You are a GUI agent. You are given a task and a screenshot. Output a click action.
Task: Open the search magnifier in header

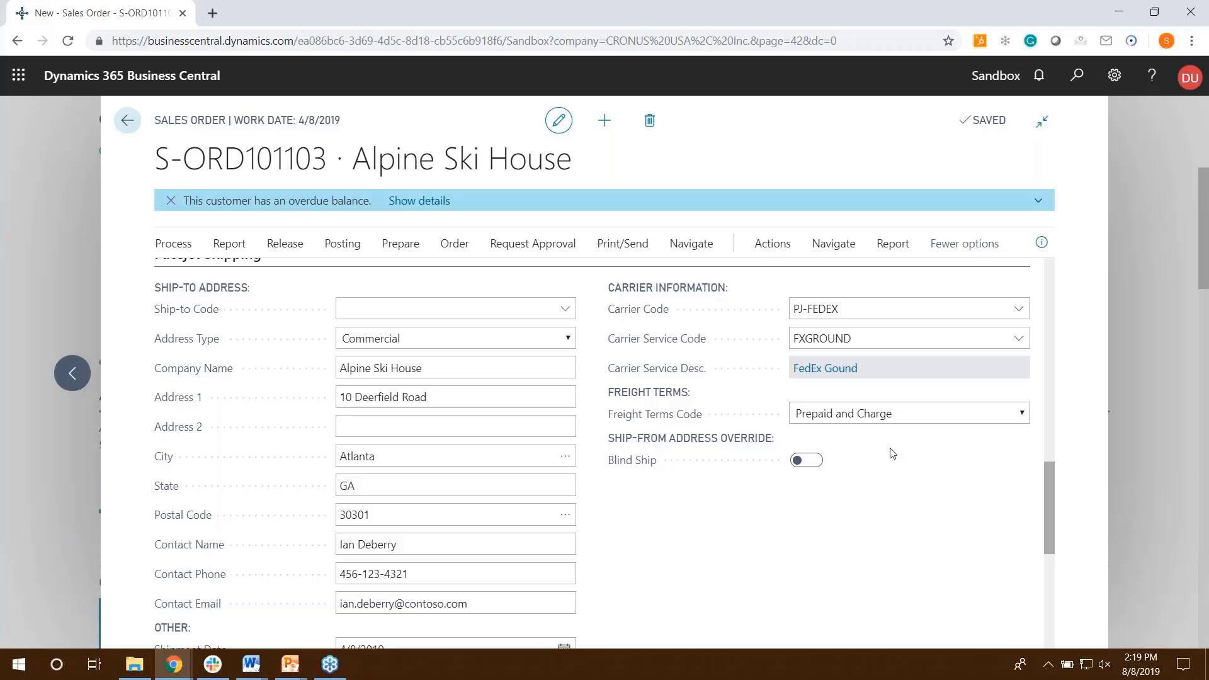(x=1077, y=76)
